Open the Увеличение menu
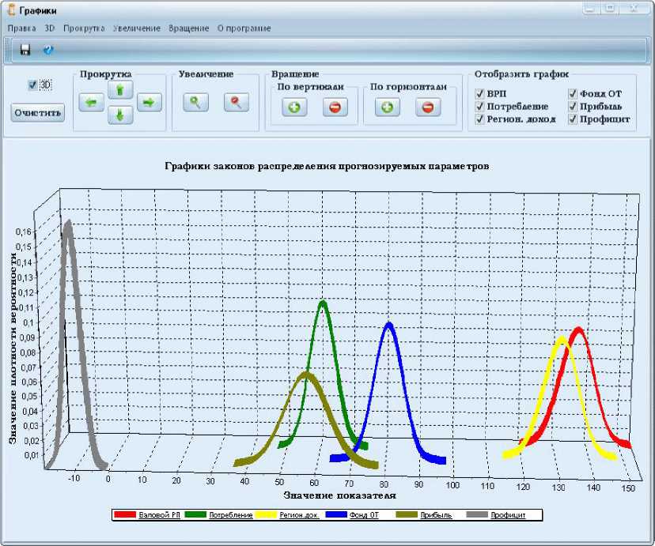This screenshot has width=655, height=546. click(137, 28)
